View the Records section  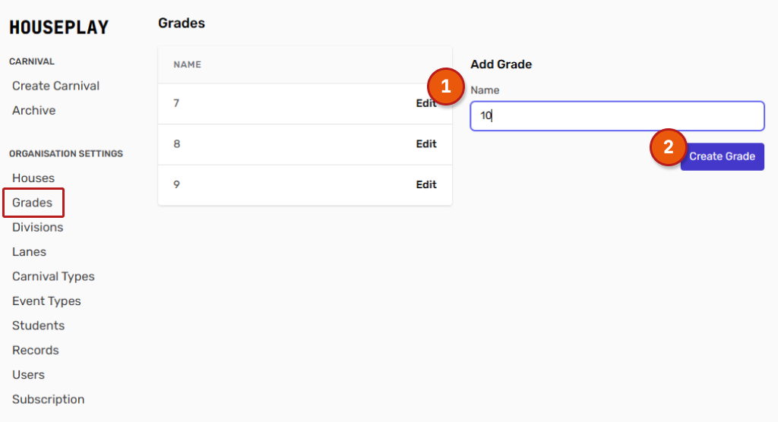(x=35, y=350)
